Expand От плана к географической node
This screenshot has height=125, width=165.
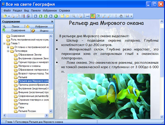tap(8, 47)
